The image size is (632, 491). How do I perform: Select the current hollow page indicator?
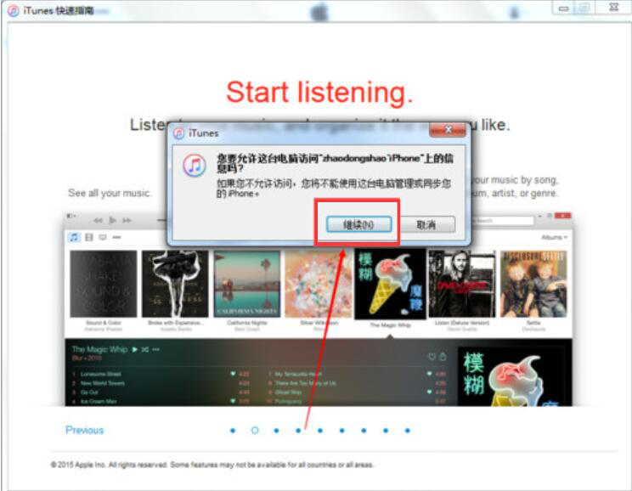[x=255, y=431]
